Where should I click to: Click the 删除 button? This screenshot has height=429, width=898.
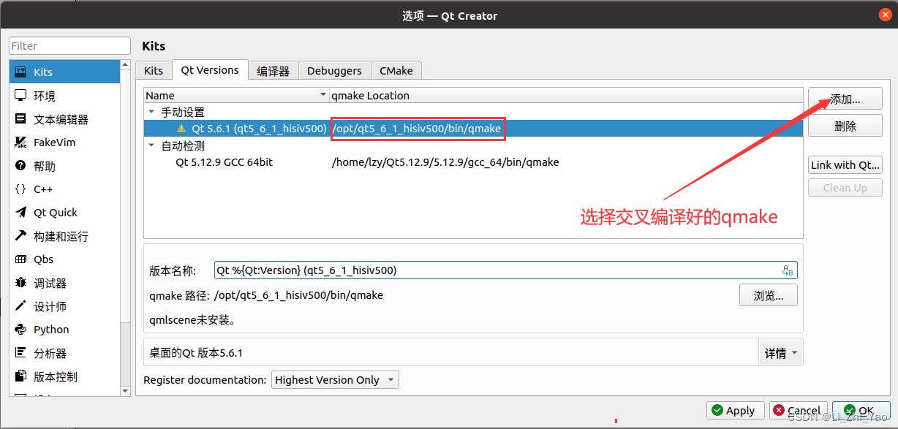[x=845, y=126]
